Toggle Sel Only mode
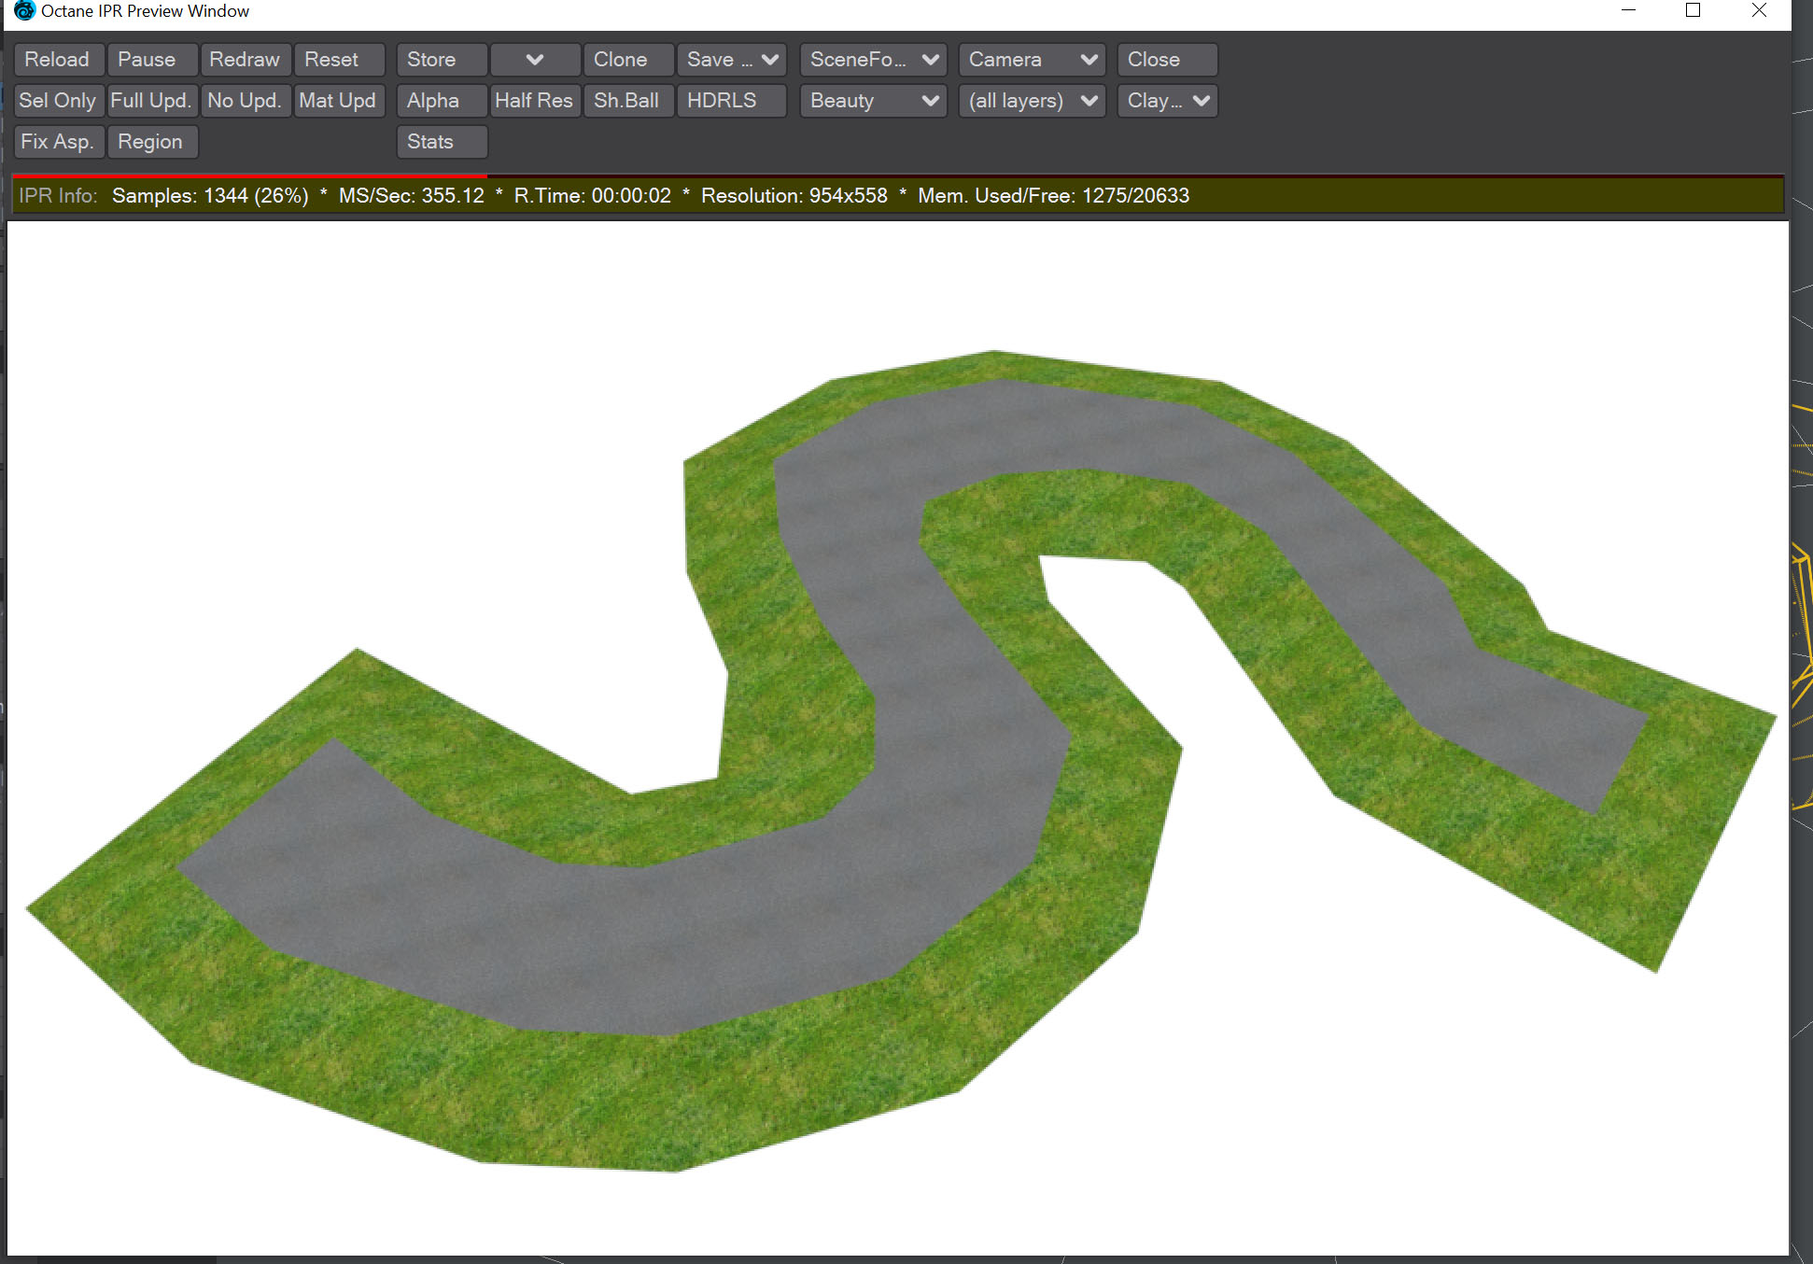 58,101
